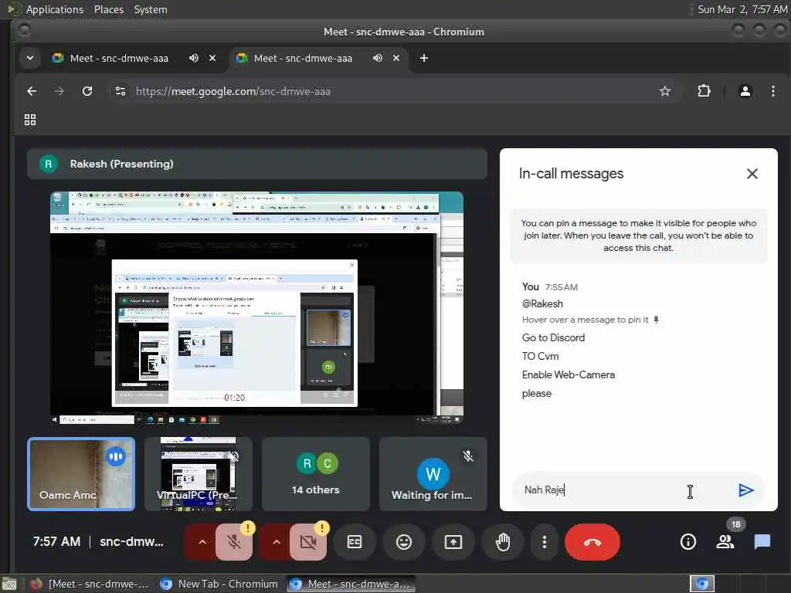Click the date and time clock
The height and width of the screenshot is (593, 791).
point(742,9)
